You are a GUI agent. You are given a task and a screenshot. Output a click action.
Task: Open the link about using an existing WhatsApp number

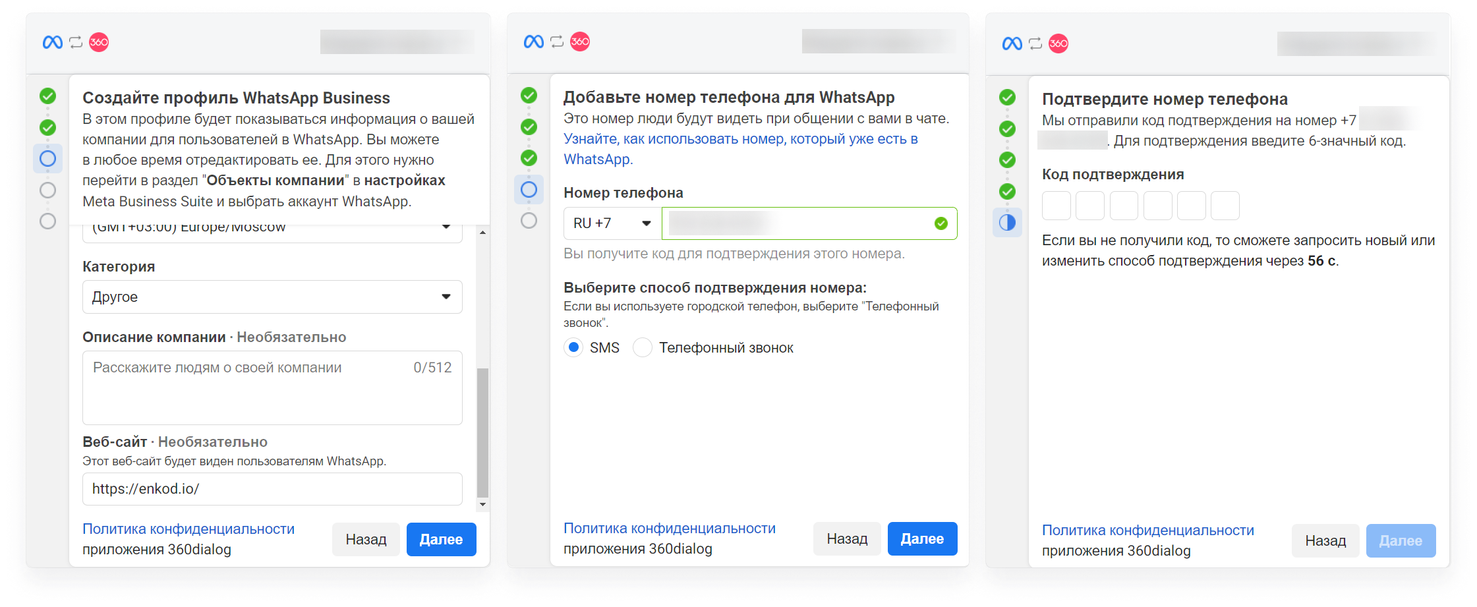tap(740, 149)
